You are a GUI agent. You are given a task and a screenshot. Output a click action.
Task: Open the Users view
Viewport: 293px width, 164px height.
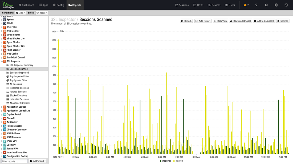tap(230, 5)
